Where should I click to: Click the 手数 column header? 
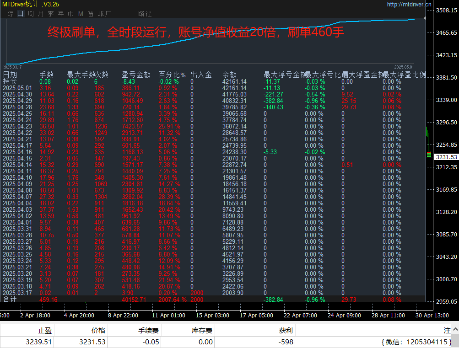pyautogui.click(x=47, y=75)
